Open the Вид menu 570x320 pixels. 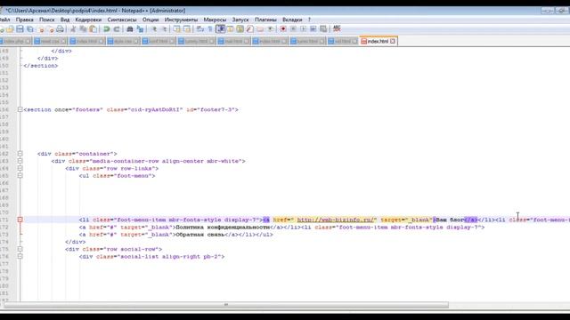click(x=65, y=20)
